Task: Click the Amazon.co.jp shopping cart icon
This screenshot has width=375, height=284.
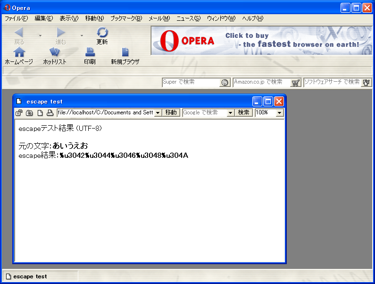Action: coord(296,82)
